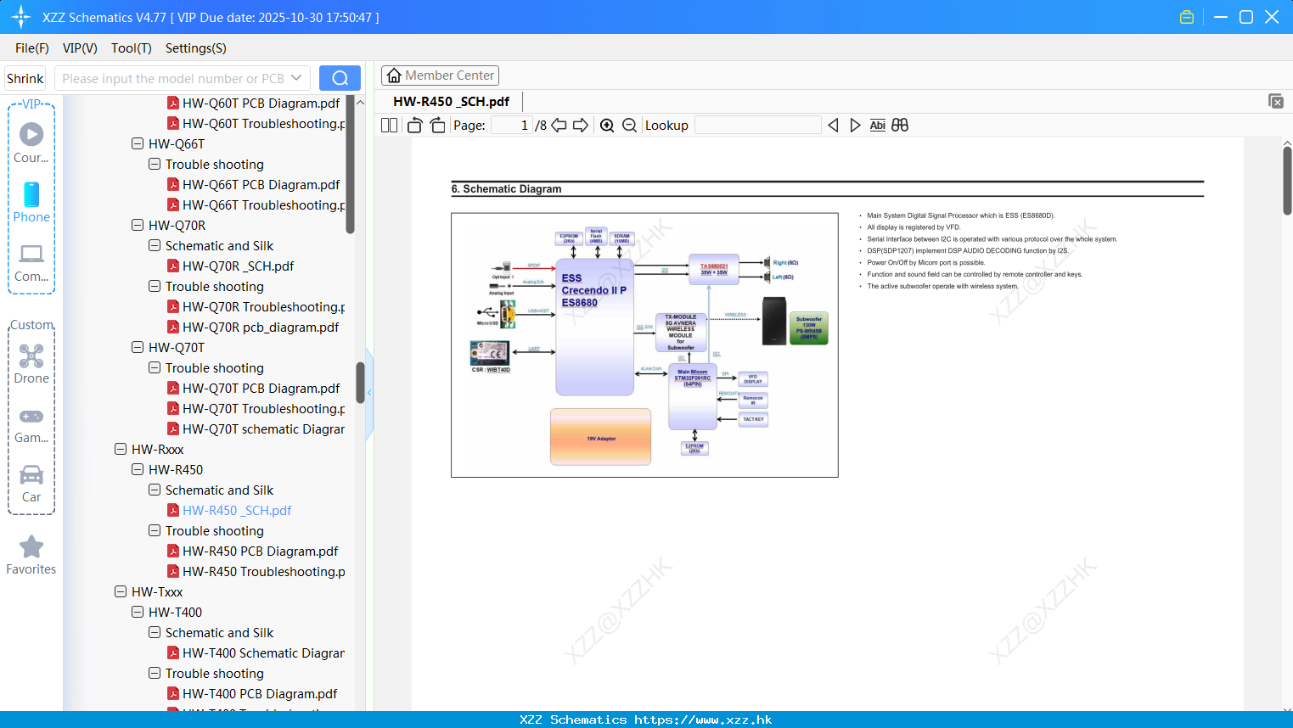
Task: Rotate the page clockwise
Action: (437, 126)
